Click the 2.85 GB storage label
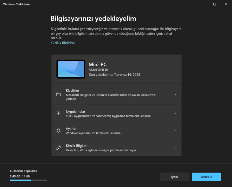 pyautogui.click(x=15, y=176)
